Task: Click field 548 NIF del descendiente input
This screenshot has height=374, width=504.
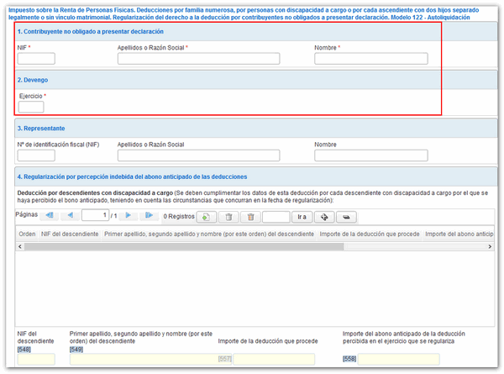Action: click(x=35, y=359)
